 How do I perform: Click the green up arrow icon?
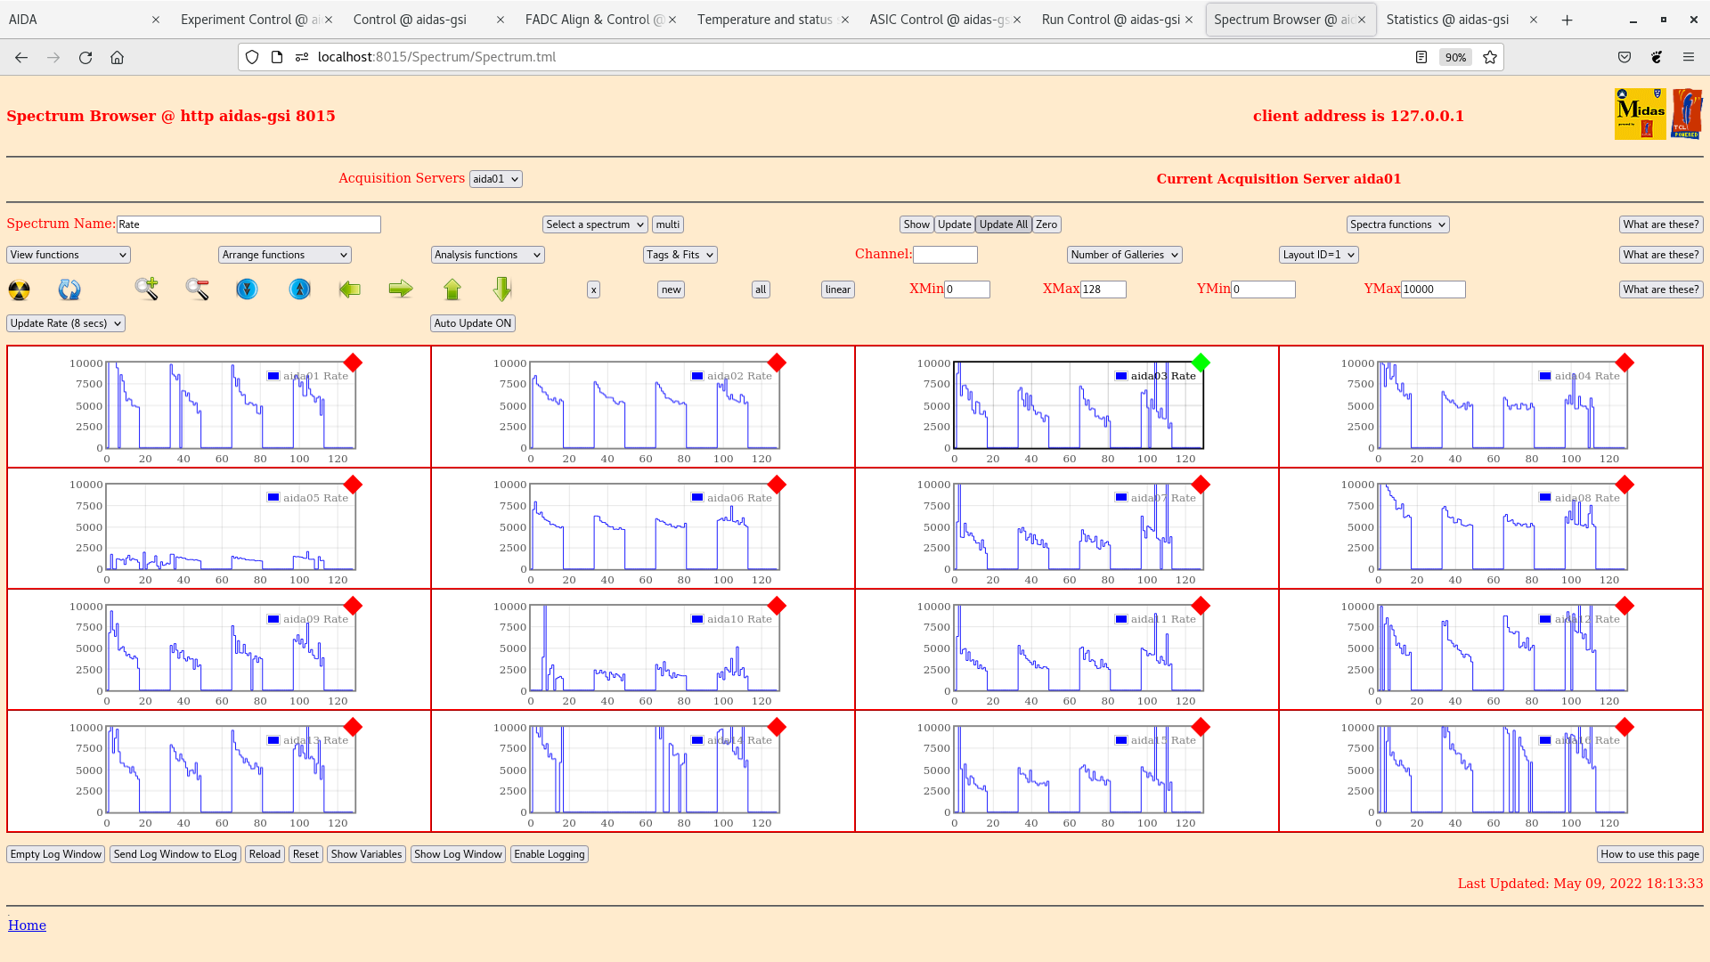click(x=452, y=289)
